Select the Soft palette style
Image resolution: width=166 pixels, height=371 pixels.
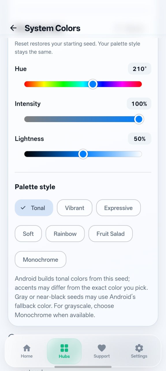point(28,234)
